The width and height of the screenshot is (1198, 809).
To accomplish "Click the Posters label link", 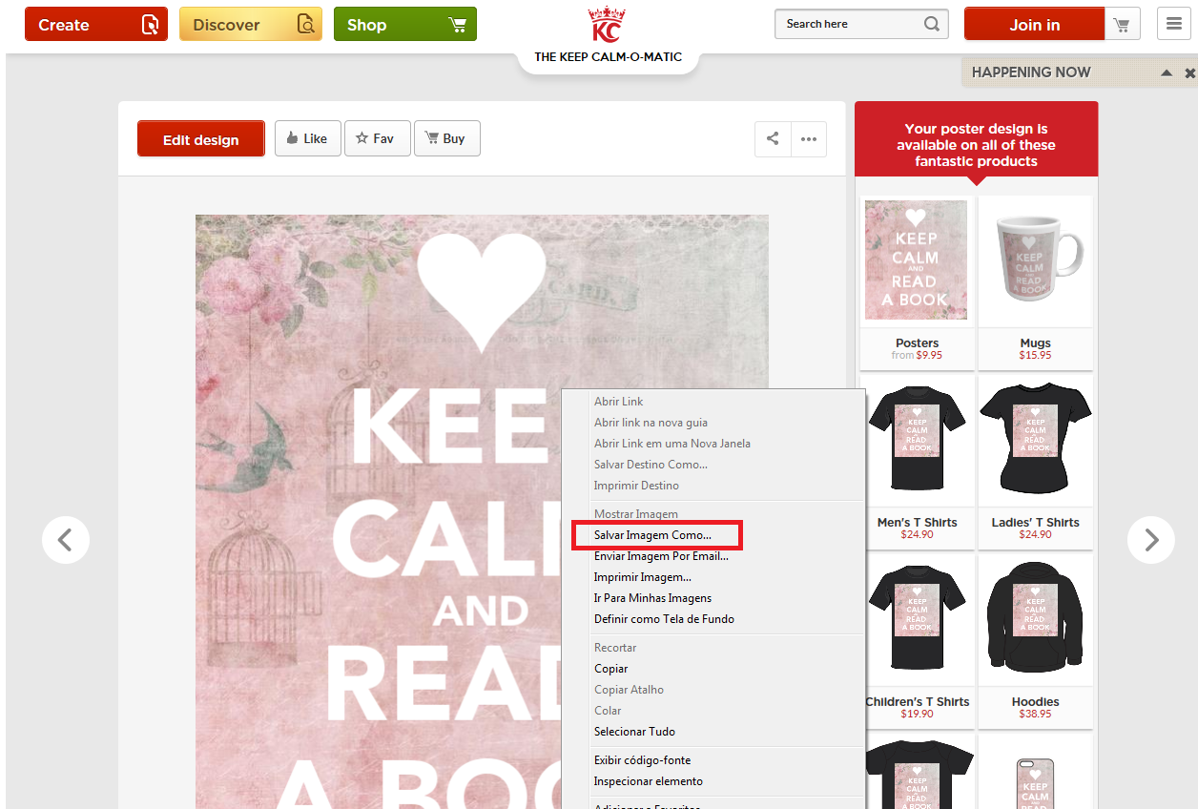I will pos(918,342).
